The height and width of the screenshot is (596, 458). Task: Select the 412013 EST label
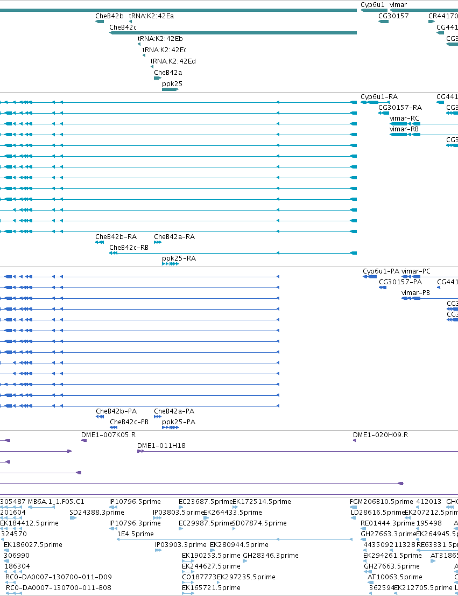pos(429,502)
